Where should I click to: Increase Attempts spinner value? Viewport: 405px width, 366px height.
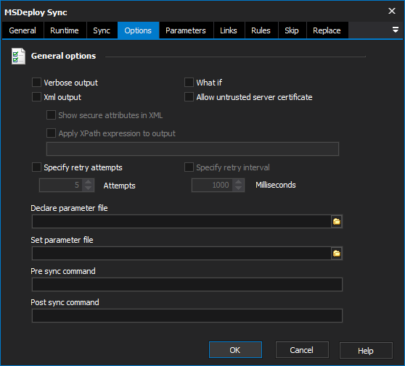[88, 182]
